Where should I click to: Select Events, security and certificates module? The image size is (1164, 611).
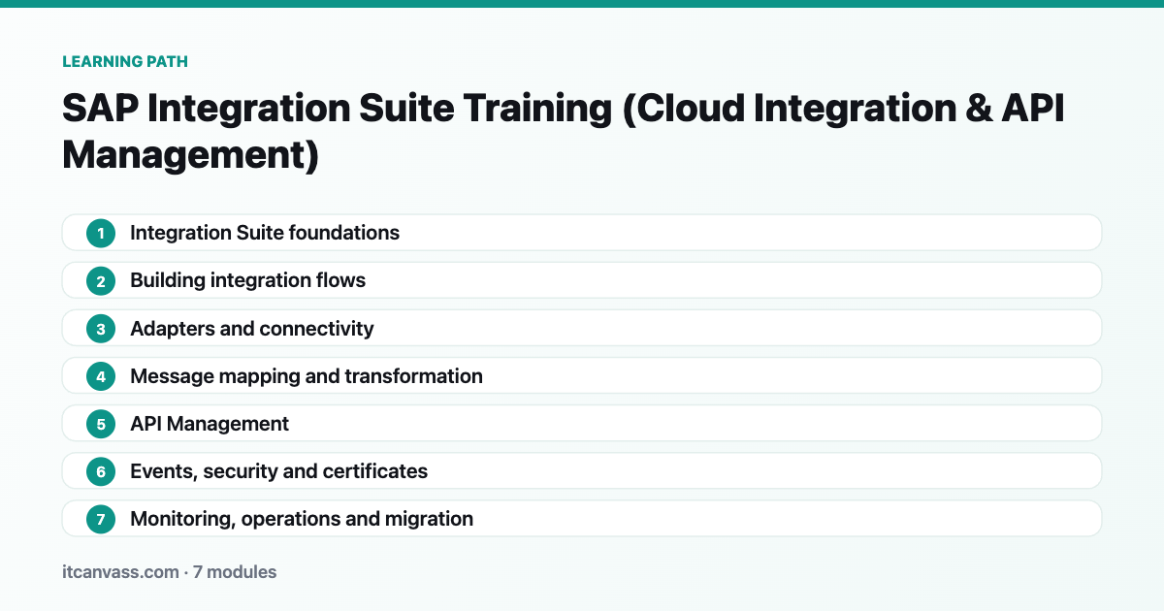[x=582, y=471]
